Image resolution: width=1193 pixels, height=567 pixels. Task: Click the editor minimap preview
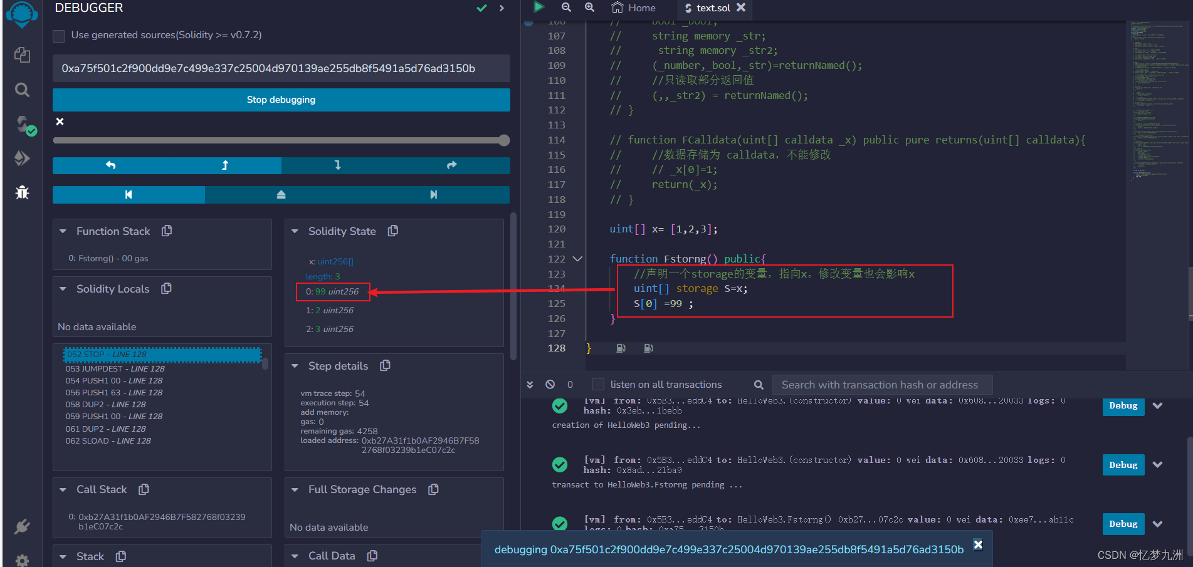pyautogui.click(x=1159, y=100)
